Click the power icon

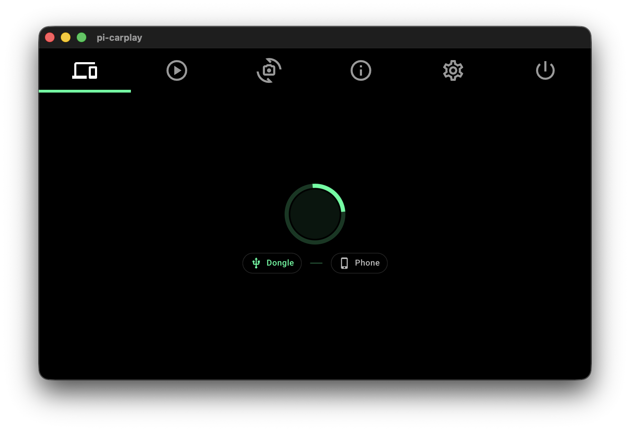545,70
